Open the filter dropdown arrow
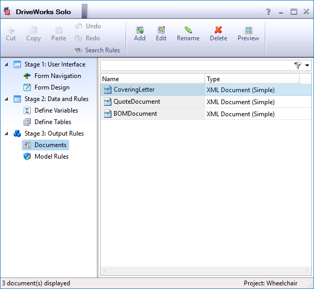314x289 pixels. [x=307, y=65]
